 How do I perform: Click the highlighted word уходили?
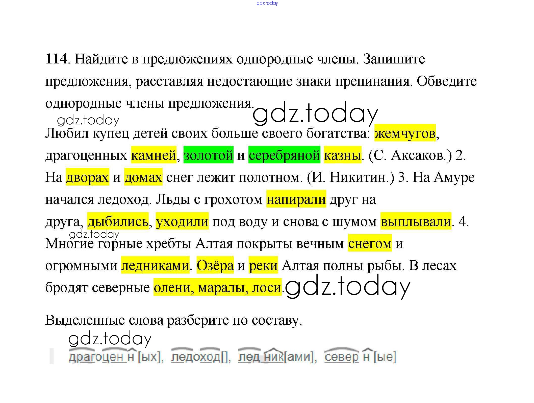tap(182, 221)
